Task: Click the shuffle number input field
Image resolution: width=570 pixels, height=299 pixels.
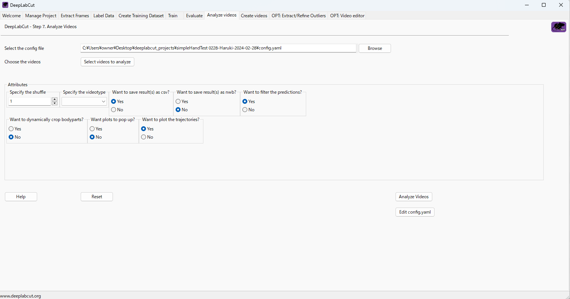Action: click(30, 102)
